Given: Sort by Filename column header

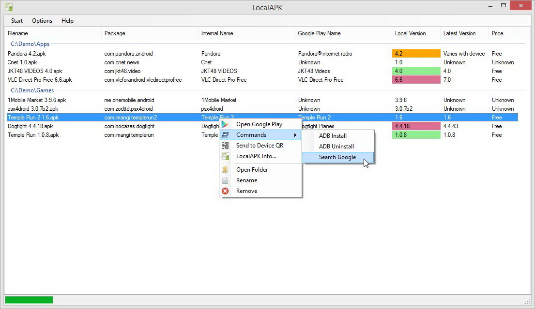Looking at the screenshot, I should (18, 33).
